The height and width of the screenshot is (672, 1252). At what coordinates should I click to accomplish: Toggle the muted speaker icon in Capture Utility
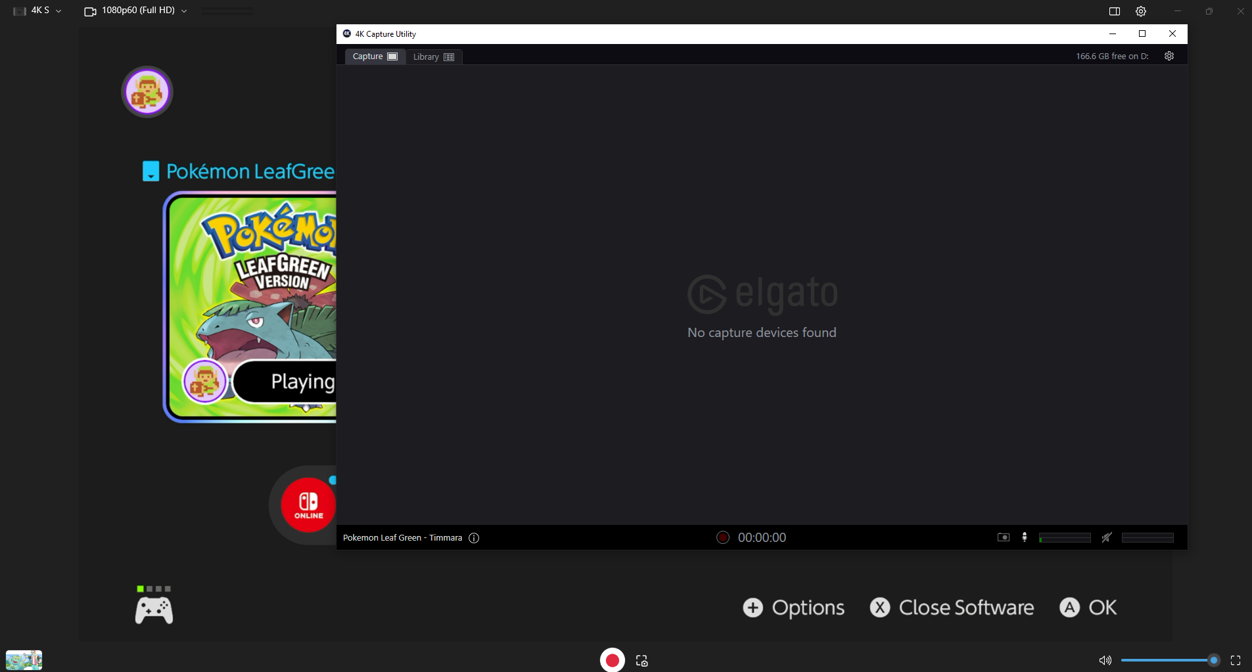1107,537
